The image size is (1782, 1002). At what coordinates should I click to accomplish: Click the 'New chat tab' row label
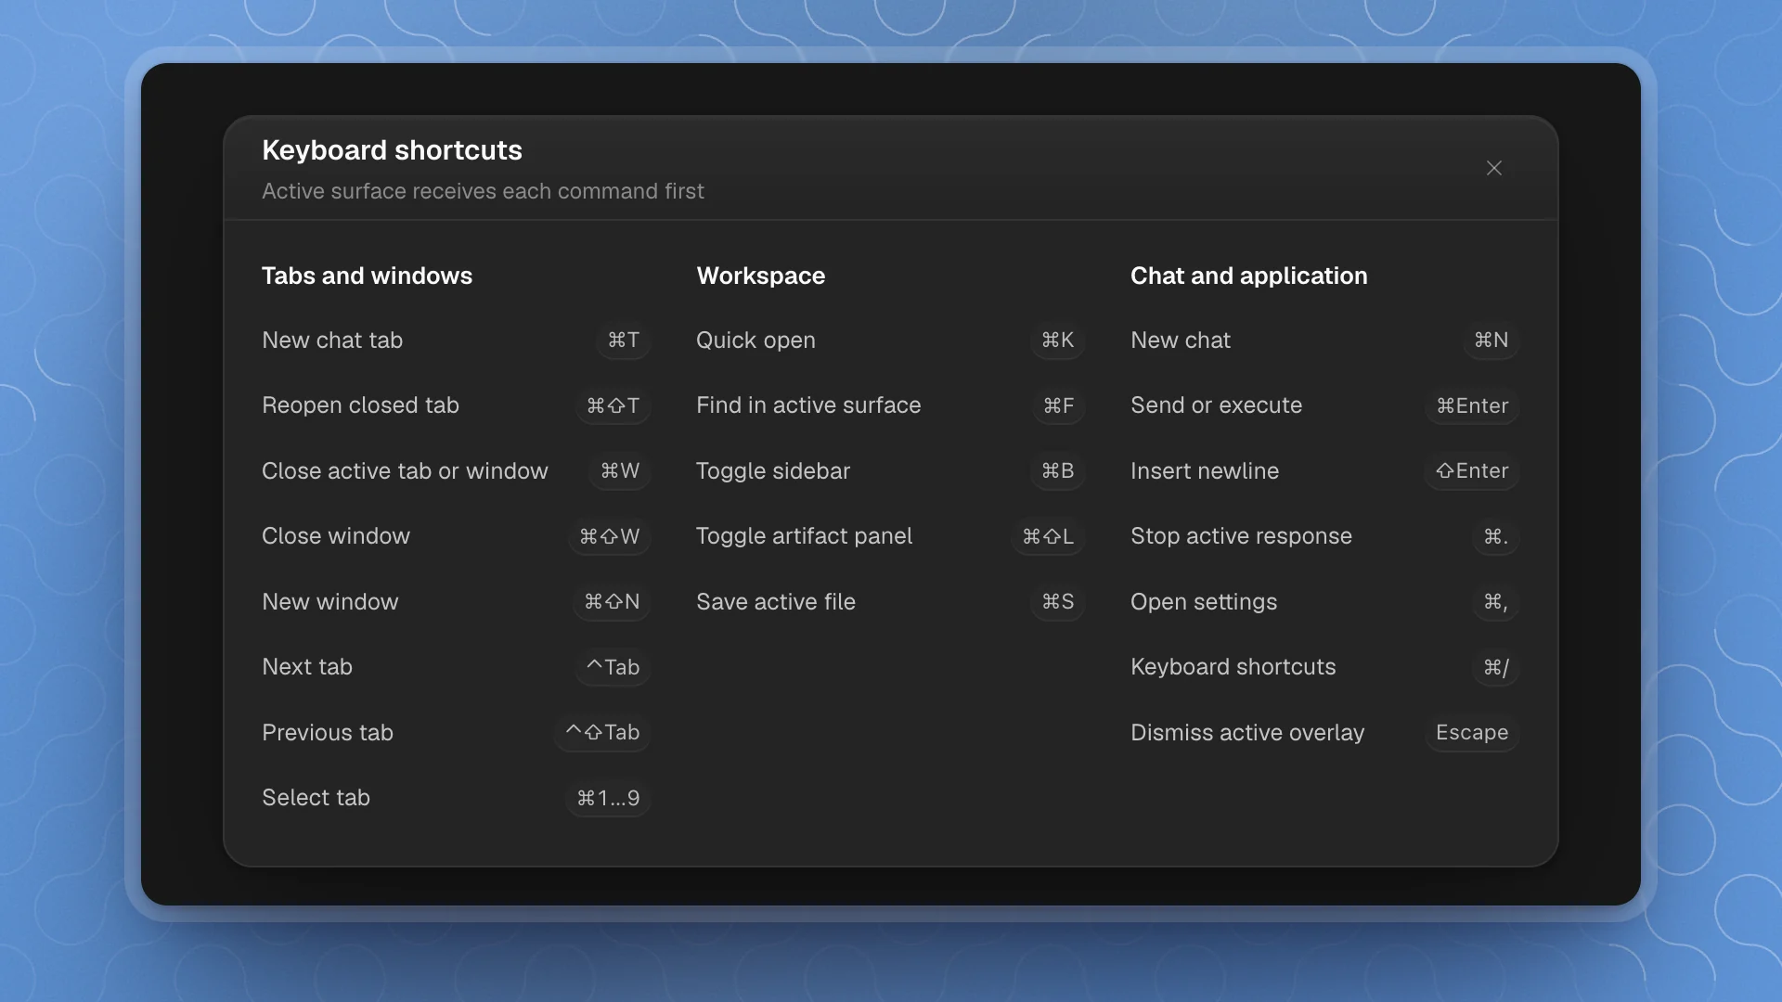click(332, 340)
